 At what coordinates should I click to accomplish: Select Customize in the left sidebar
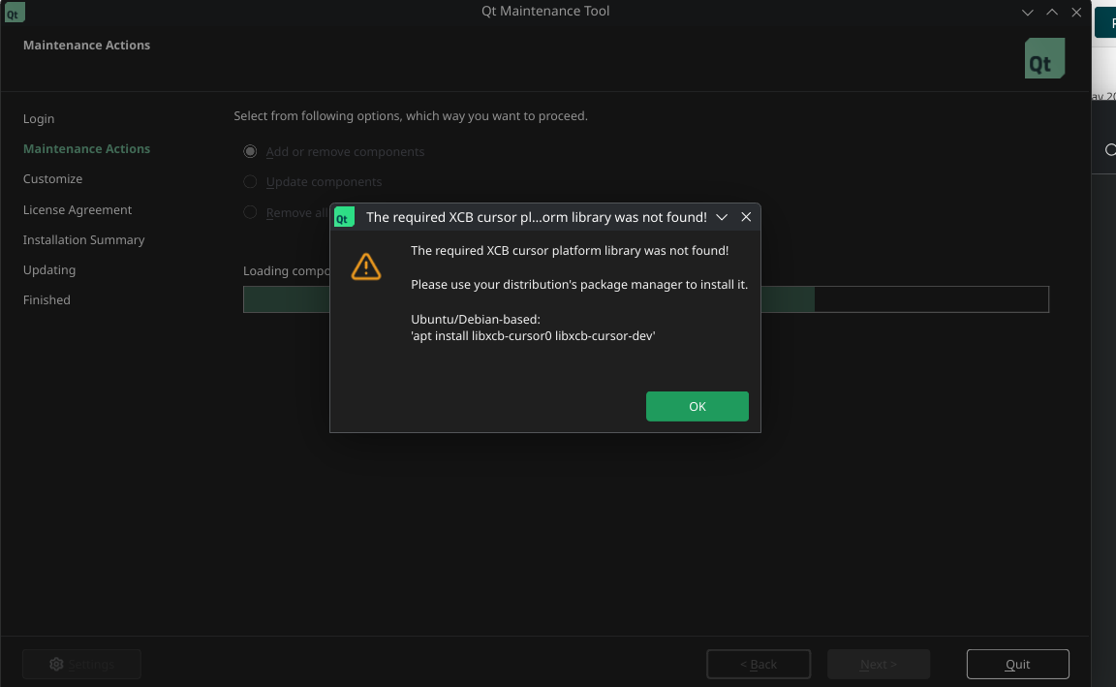[x=52, y=178]
